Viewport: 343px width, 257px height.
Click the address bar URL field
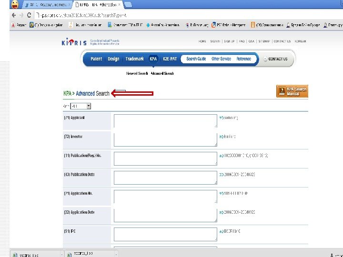click(x=188, y=15)
